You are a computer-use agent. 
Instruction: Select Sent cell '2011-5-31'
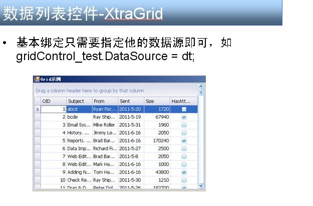[x=131, y=125]
